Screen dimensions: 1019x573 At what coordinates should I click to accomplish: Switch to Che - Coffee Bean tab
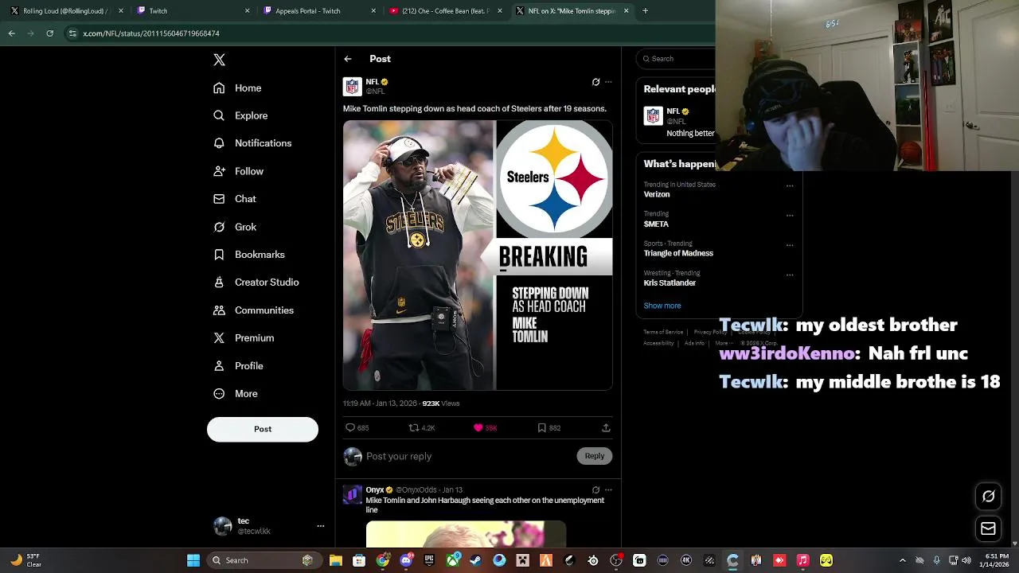point(446,11)
